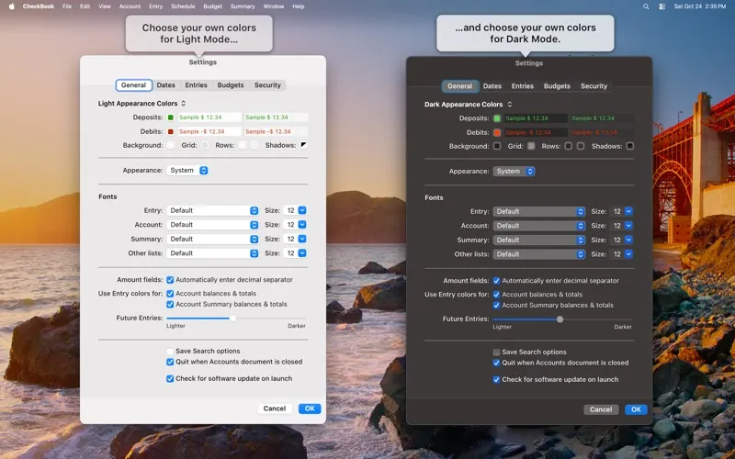Open CheckBook application menu
This screenshot has width=735, height=459.
pos(39,6)
